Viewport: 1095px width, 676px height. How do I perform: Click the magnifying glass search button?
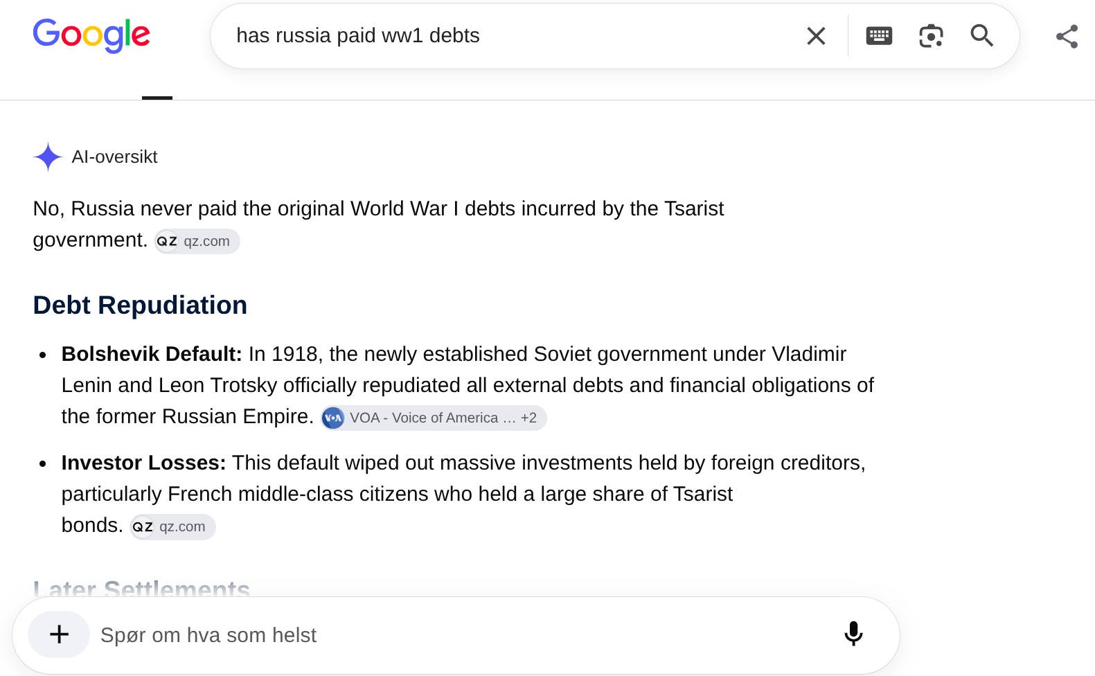click(x=982, y=35)
